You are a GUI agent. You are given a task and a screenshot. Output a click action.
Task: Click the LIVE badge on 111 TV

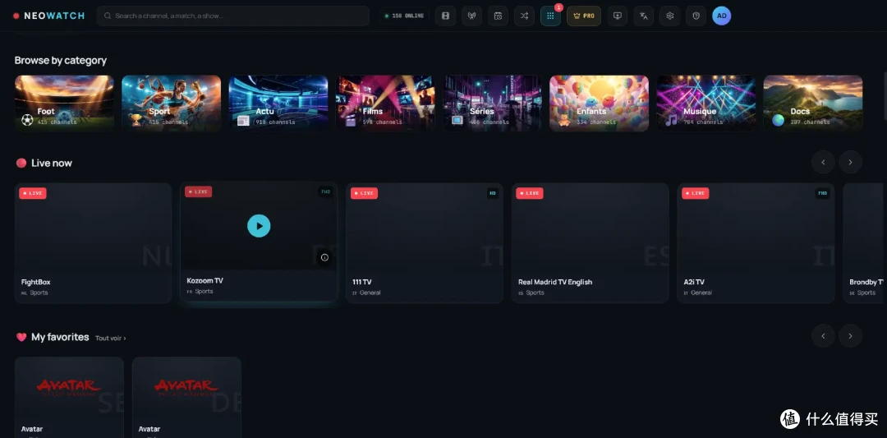coord(365,193)
